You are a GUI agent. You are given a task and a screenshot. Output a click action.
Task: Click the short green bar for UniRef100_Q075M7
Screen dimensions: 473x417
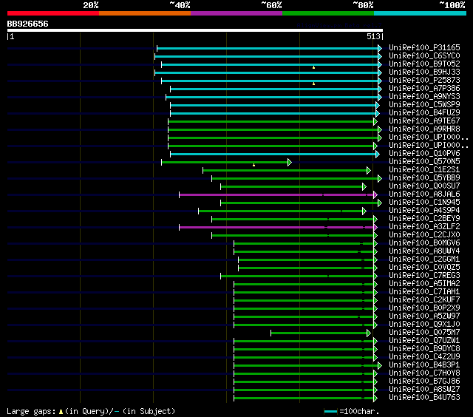tap(319, 333)
